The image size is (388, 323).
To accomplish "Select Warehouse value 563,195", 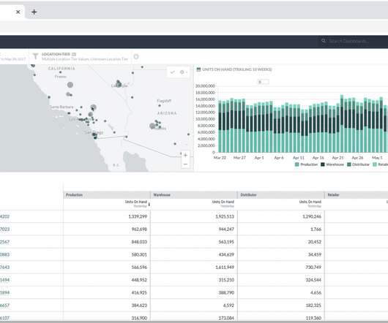I will click(226, 242).
